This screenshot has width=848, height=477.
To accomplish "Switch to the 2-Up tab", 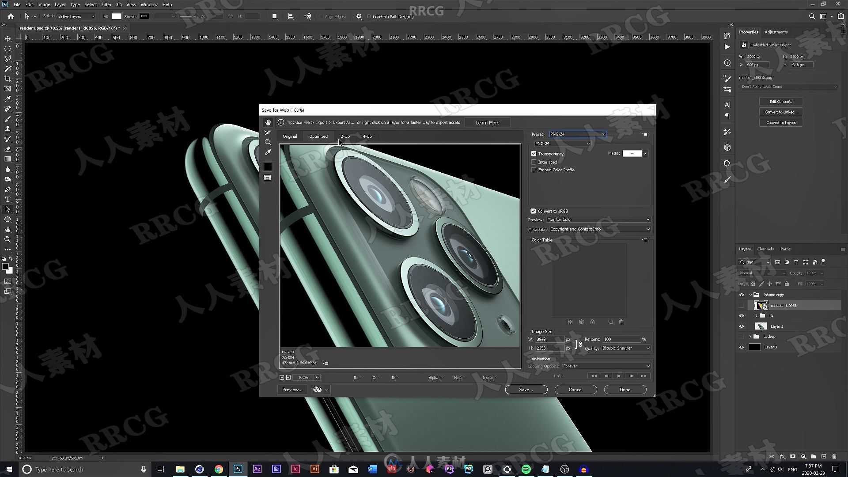I will pos(345,136).
